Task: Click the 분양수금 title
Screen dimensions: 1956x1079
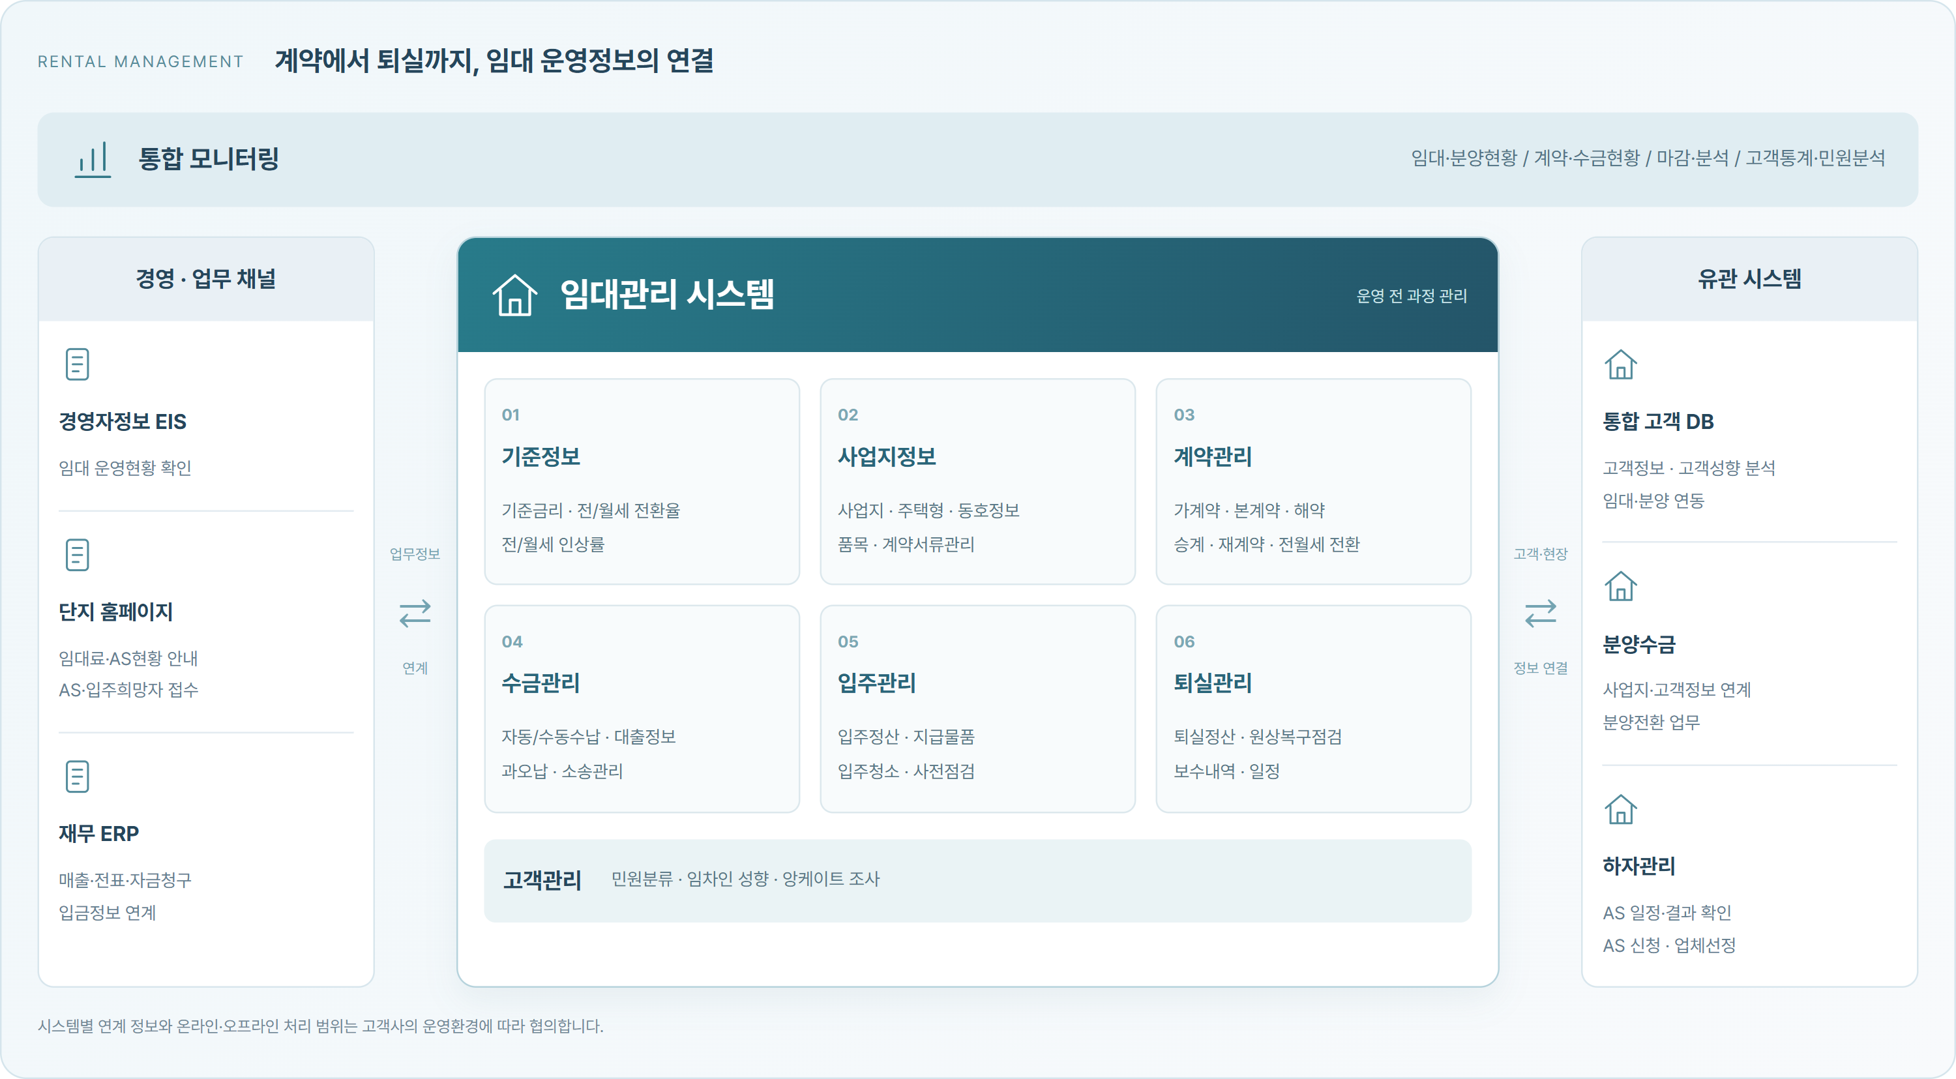Action: [1638, 645]
